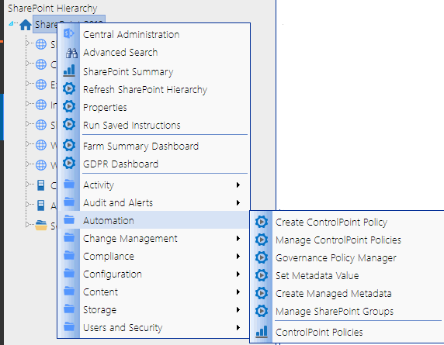Click the gear icon beside Refresh SharePoint Hierarchy

pos(69,89)
